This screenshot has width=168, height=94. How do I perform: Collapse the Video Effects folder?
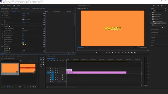151,20
